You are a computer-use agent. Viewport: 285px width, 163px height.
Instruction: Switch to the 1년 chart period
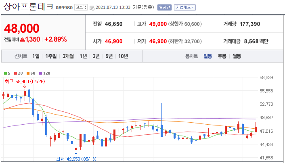83,56
